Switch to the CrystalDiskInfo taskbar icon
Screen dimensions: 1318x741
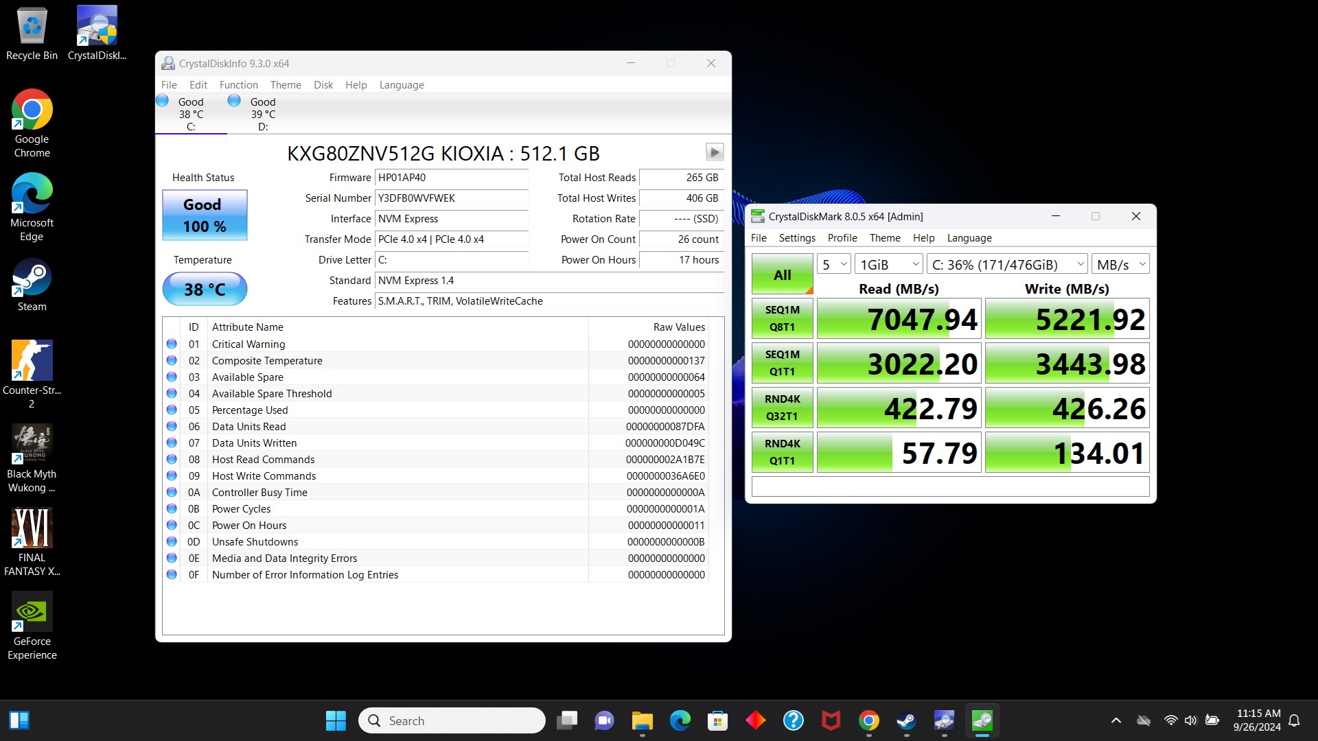944,720
